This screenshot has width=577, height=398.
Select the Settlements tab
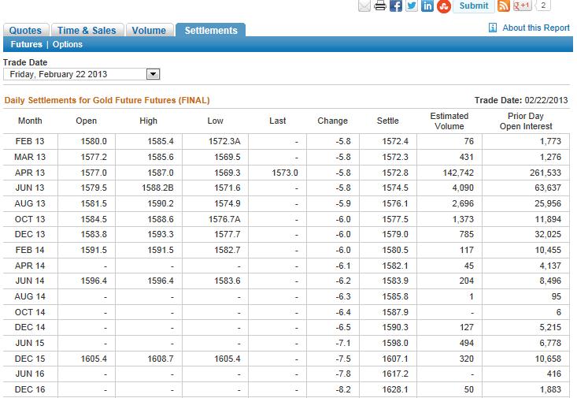[210, 31]
